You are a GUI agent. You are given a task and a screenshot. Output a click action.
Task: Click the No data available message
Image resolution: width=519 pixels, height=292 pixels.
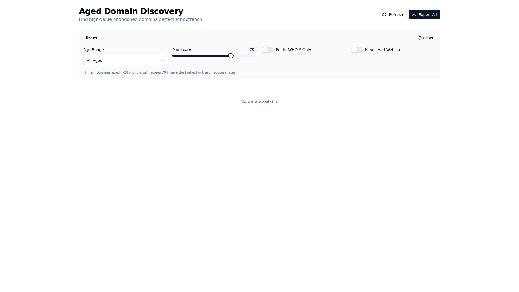(259, 102)
